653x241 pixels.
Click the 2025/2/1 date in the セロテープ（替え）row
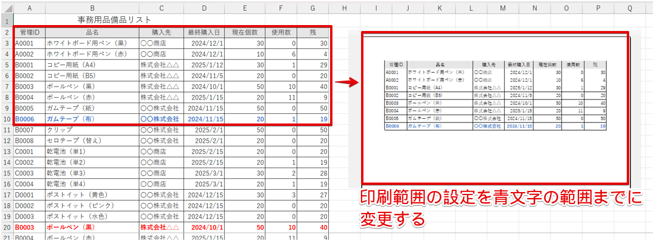tap(204, 141)
